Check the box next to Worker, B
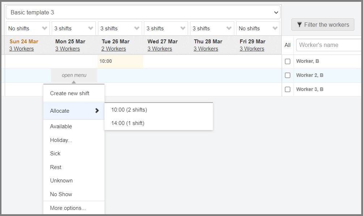This screenshot has height=216, width=363. click(287, 61)
